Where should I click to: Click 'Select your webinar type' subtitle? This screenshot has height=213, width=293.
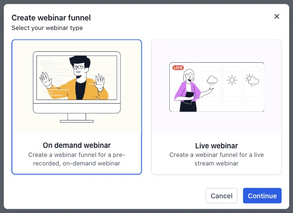[47, 28]
